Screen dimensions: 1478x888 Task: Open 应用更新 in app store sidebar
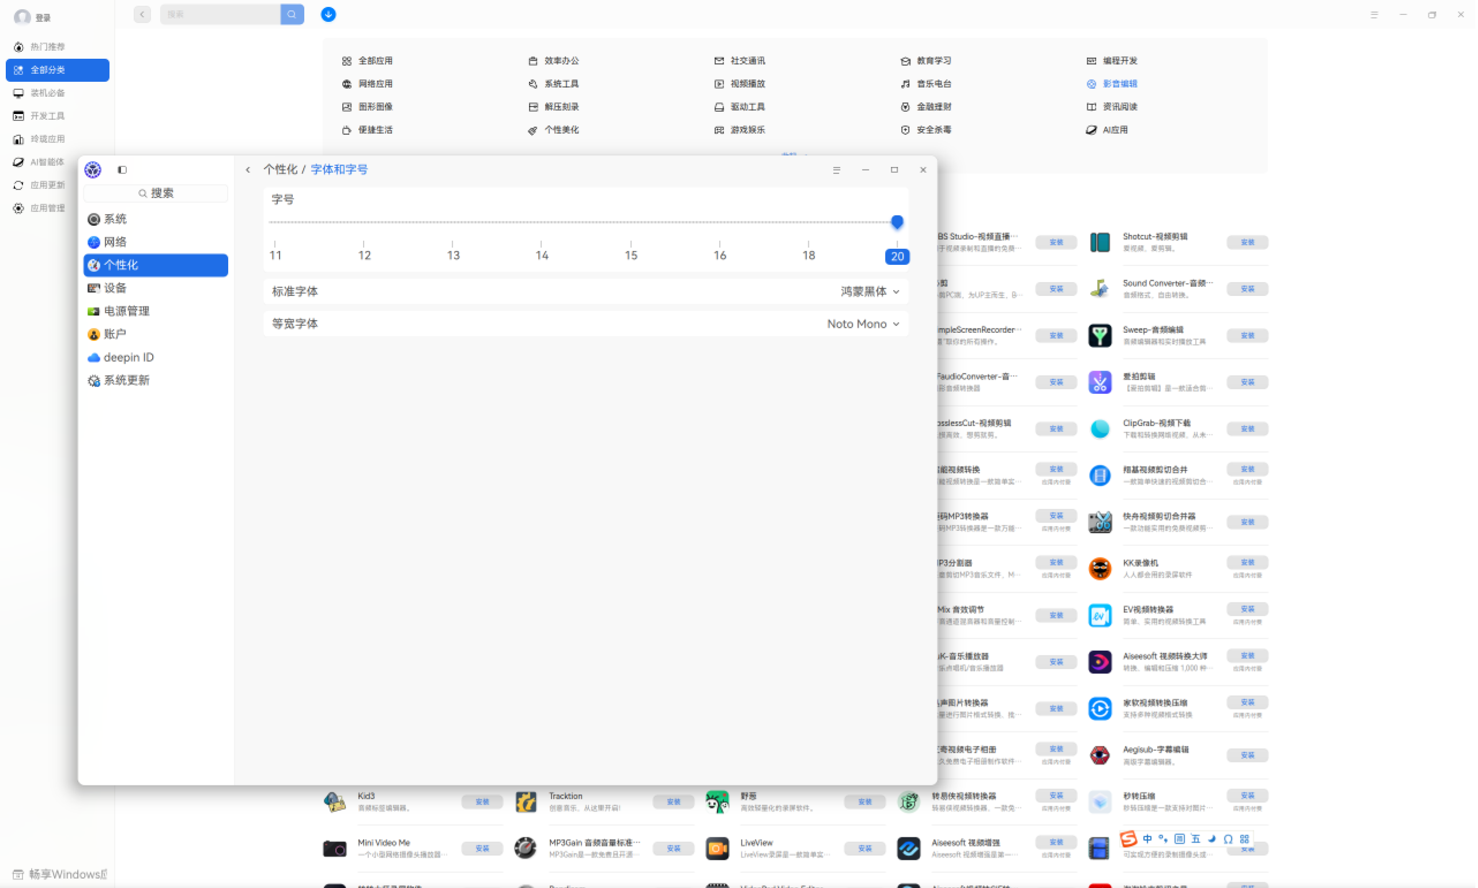58,185
